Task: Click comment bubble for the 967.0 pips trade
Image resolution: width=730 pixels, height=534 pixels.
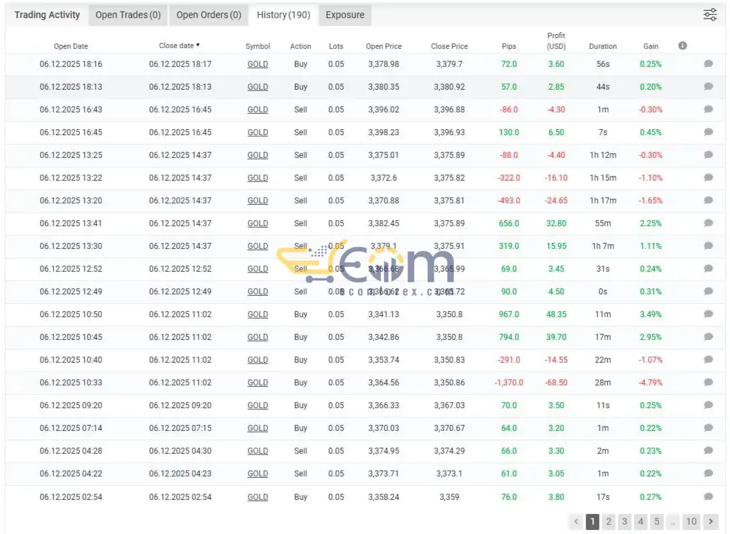Action: point(708,314)
